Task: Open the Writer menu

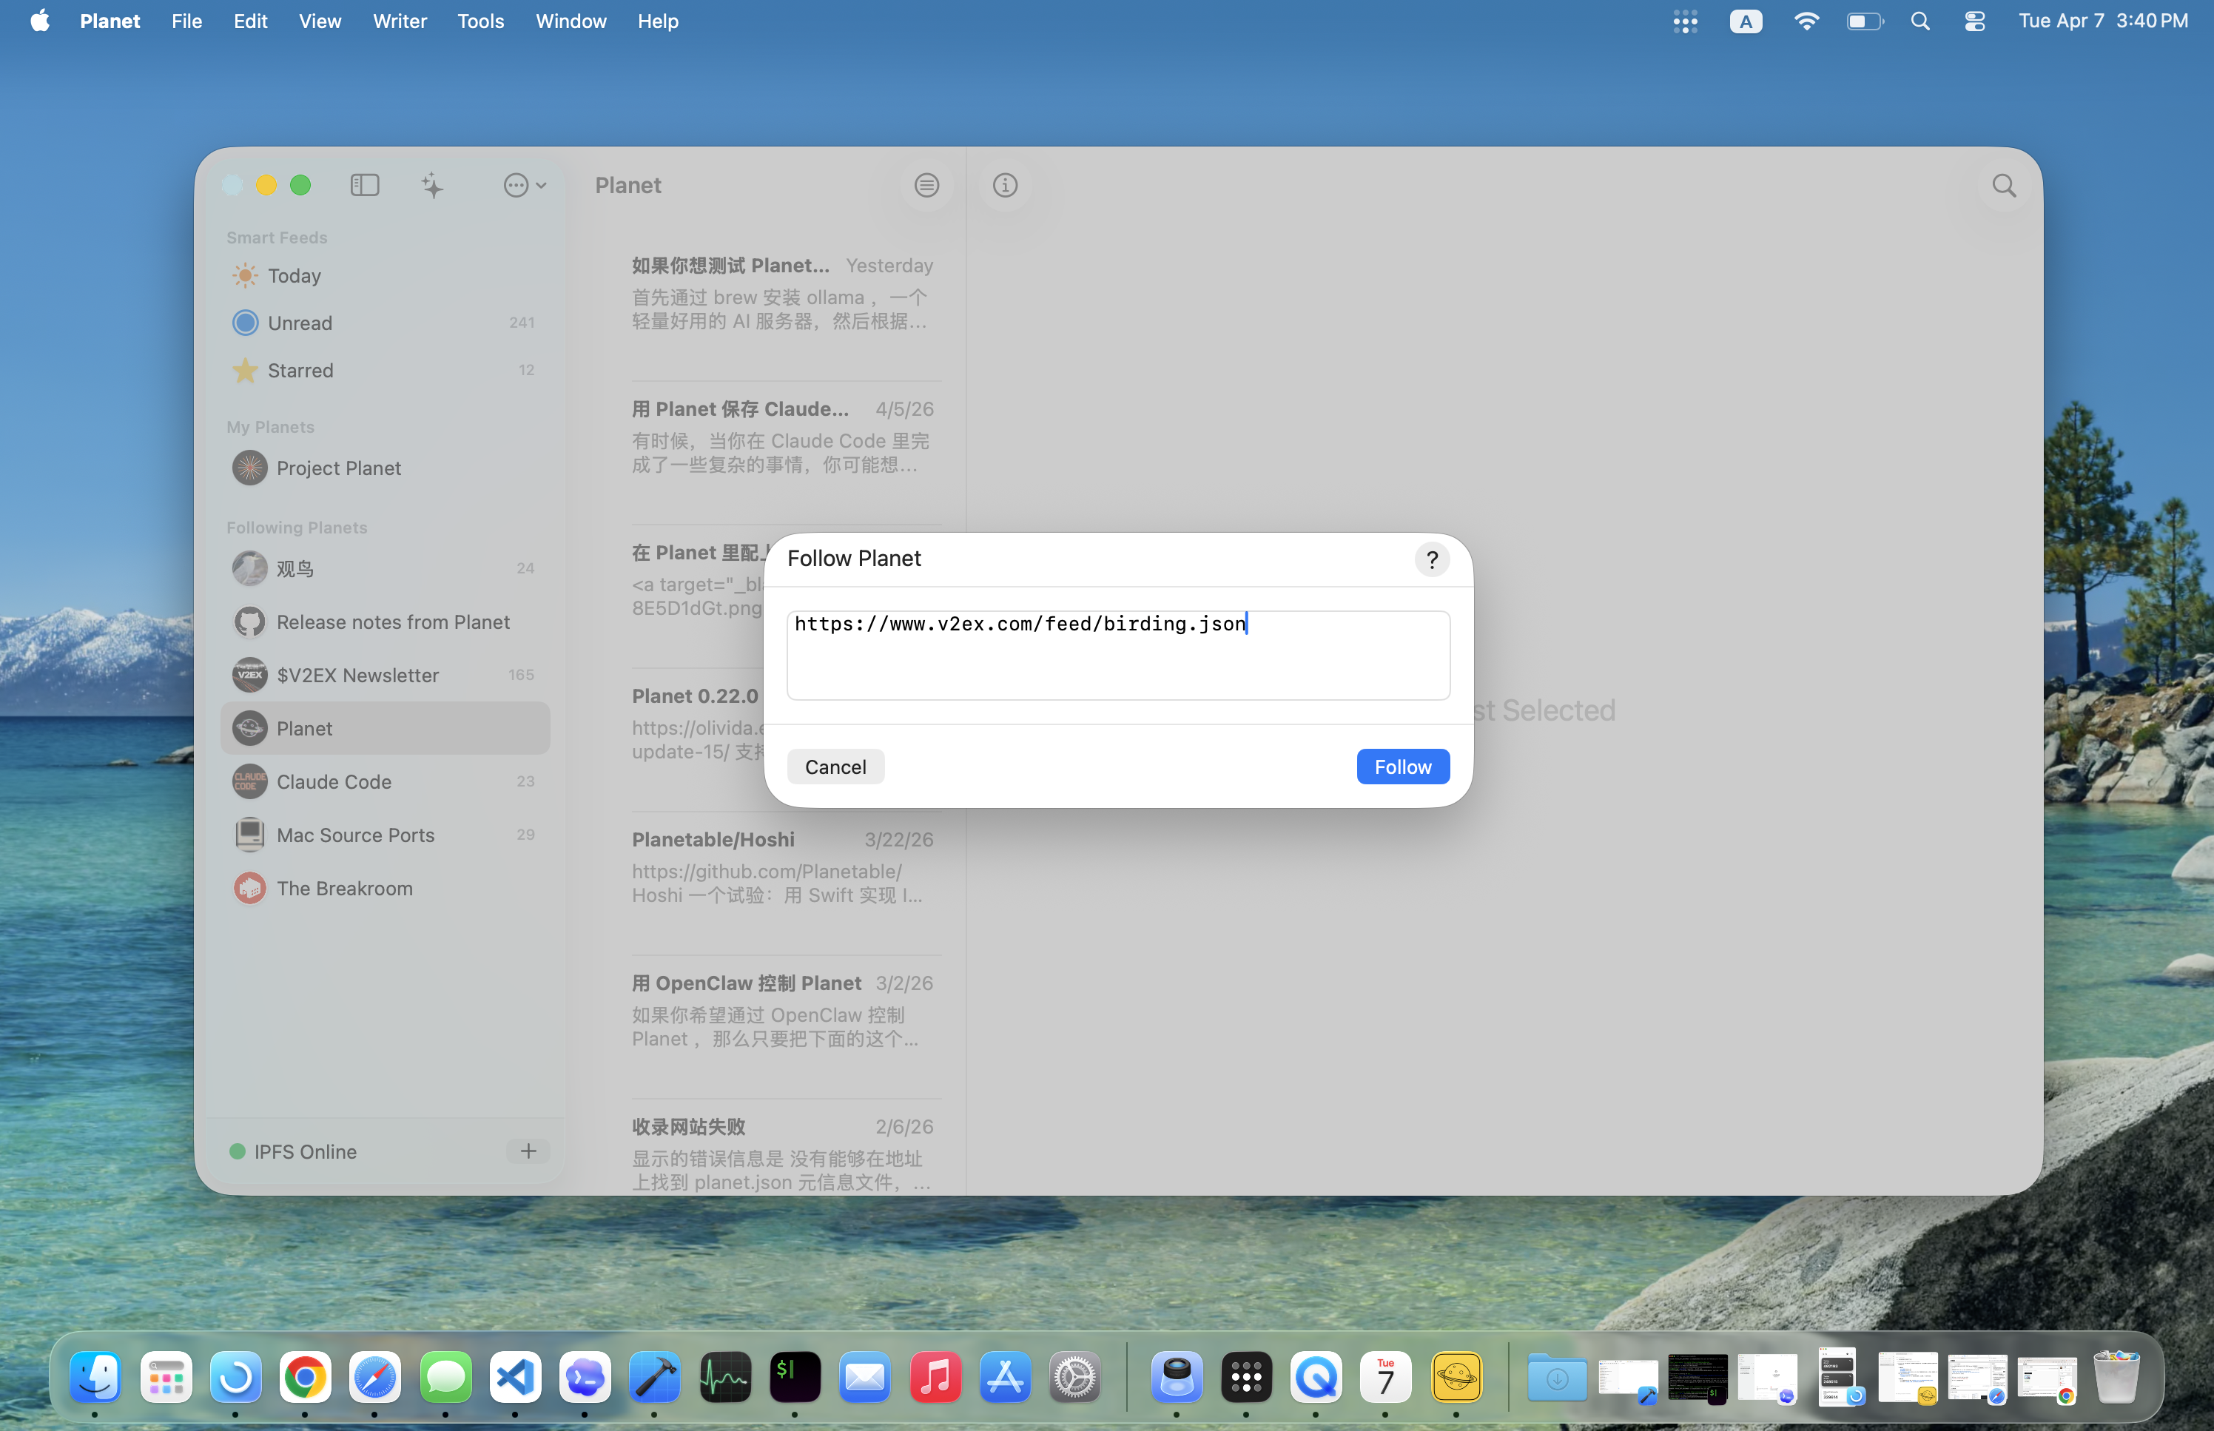Action: pos(400,21)
